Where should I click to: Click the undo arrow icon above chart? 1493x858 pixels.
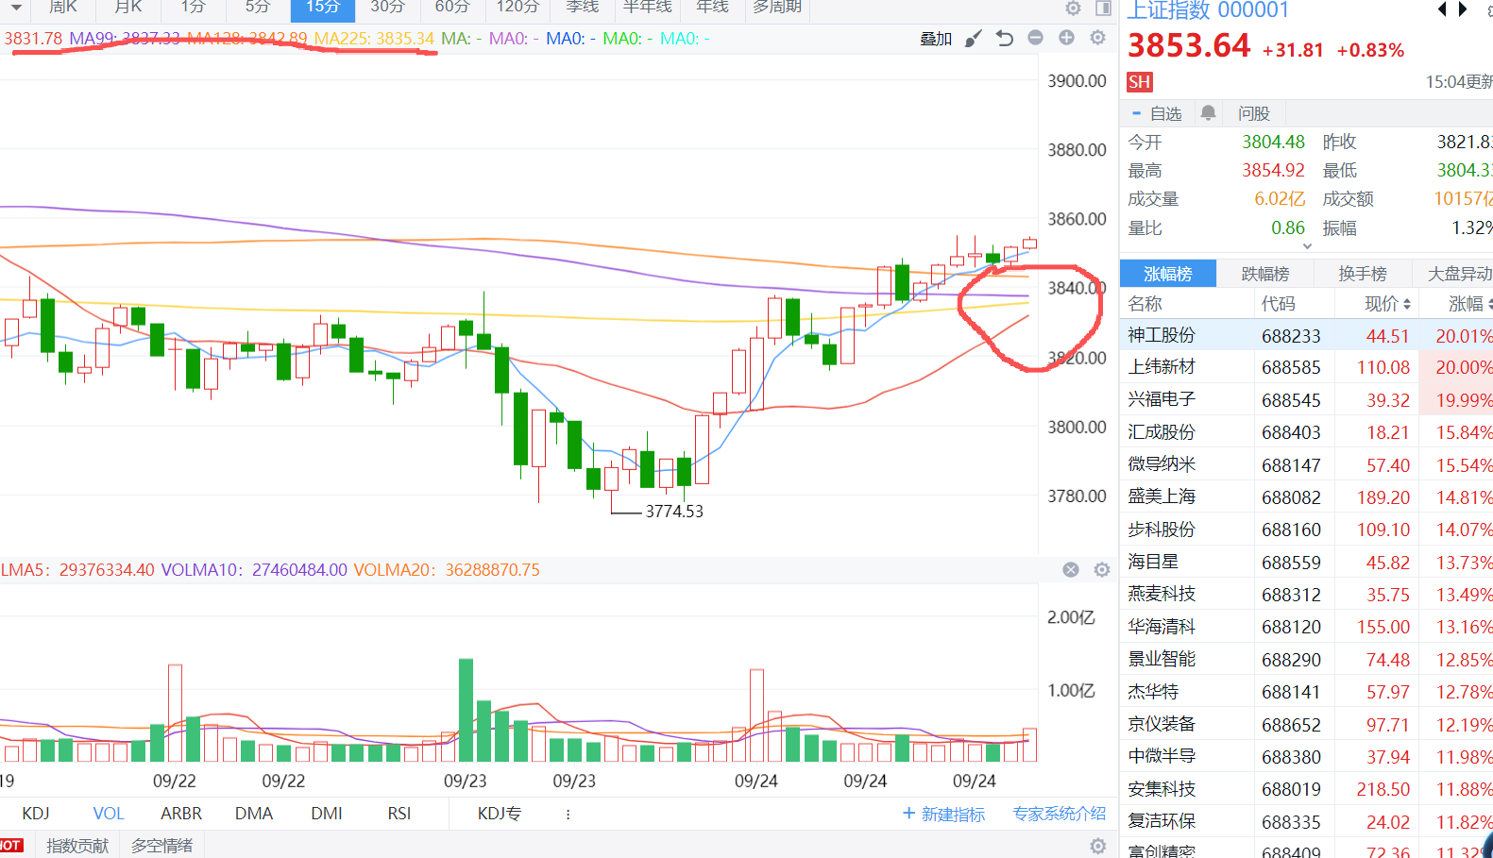tap(1005, 39)
